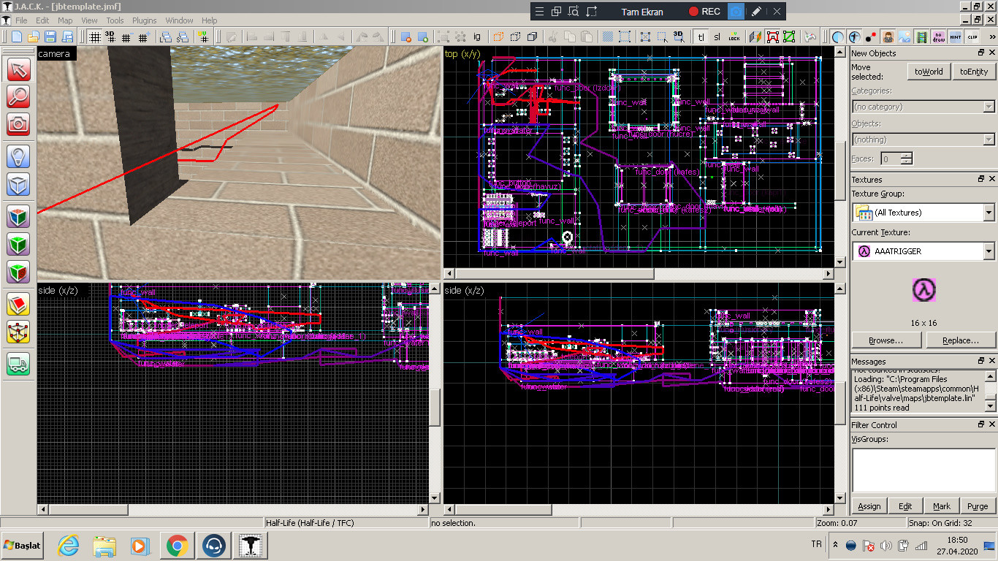Open the Edit menu
Image resolution: width=998 pixels, height=561 pixels.
[42, 20]
